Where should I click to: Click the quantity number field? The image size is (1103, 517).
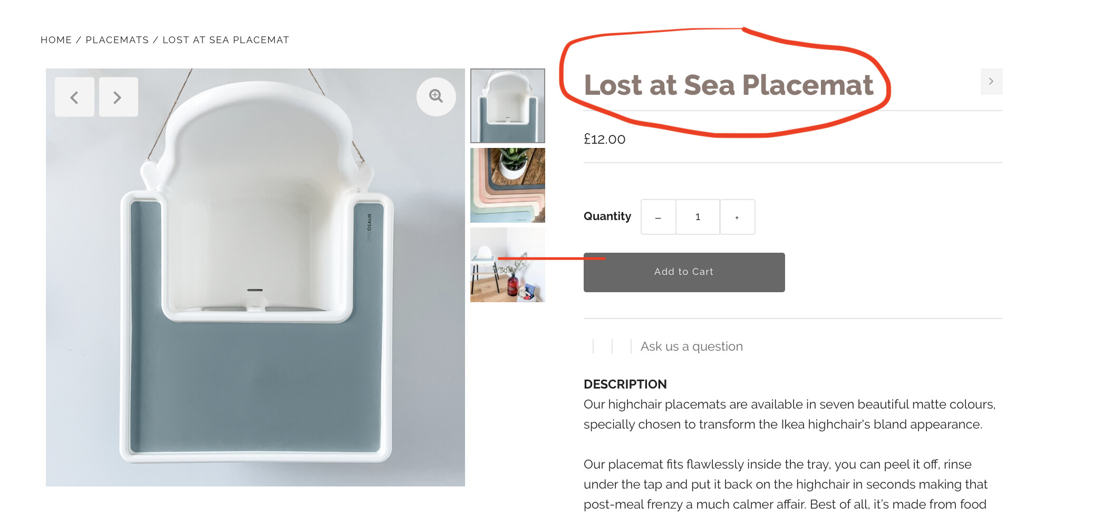pyautogui.click(x=698, y=217)
